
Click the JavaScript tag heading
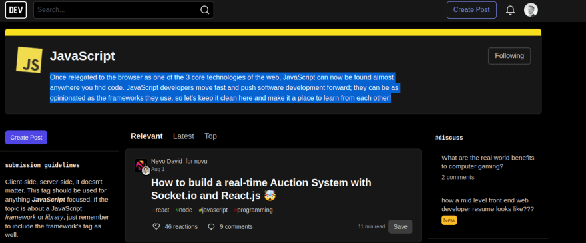(83, 56)
